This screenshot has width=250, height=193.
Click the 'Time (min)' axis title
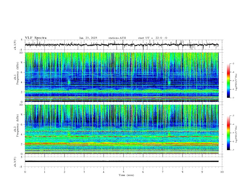(126, 175)
